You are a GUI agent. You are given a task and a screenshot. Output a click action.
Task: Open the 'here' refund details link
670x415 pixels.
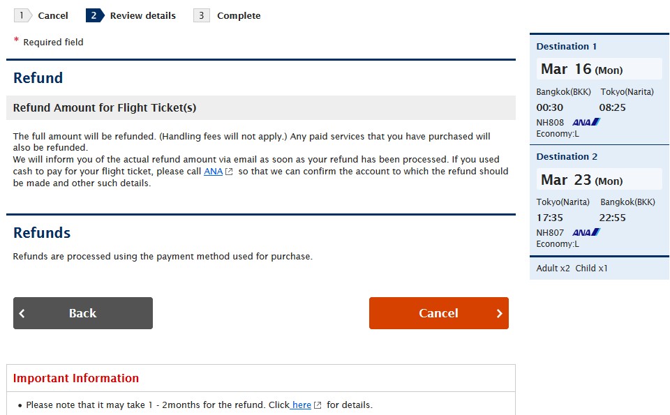click(x=301, y=405)
